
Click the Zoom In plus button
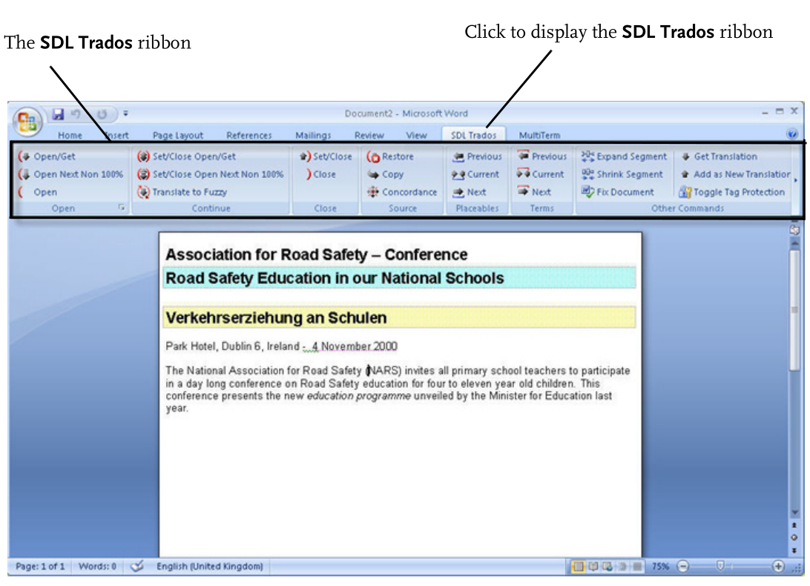[778, 567]
